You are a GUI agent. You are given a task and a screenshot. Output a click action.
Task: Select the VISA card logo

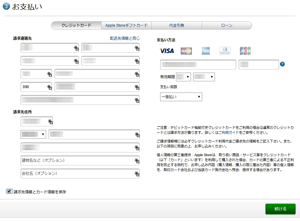[166, 51]
